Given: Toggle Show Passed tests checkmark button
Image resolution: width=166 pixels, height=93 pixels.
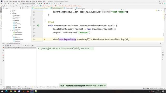Looking at the screenshot, I should pos(6,45).
